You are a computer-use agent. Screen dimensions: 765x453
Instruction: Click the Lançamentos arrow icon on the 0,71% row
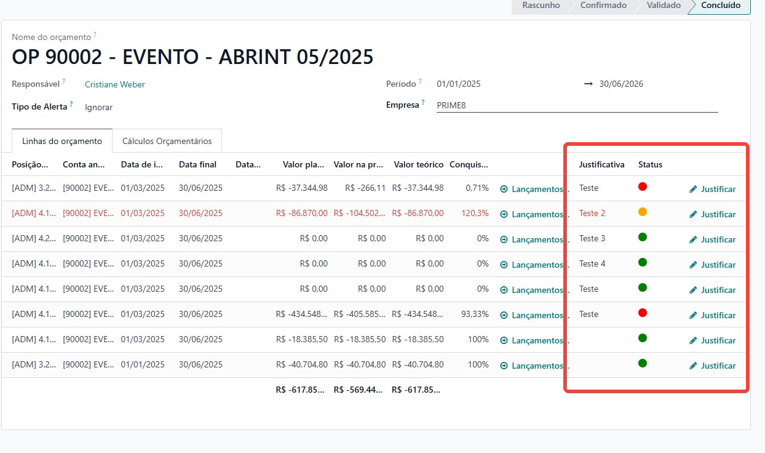[x=504, y=189]
